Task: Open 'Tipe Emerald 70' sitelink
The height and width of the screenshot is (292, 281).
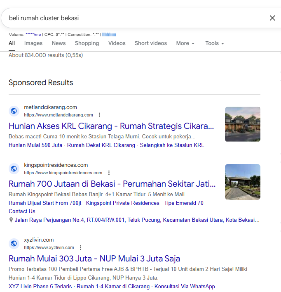Action: [184, 203]
